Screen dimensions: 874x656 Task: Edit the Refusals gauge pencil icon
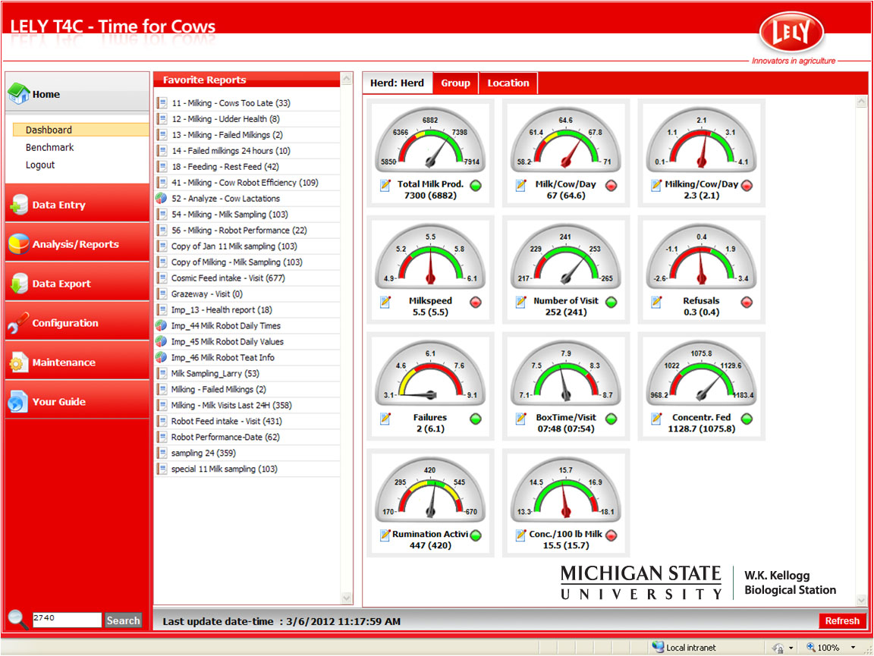point(656,302)
